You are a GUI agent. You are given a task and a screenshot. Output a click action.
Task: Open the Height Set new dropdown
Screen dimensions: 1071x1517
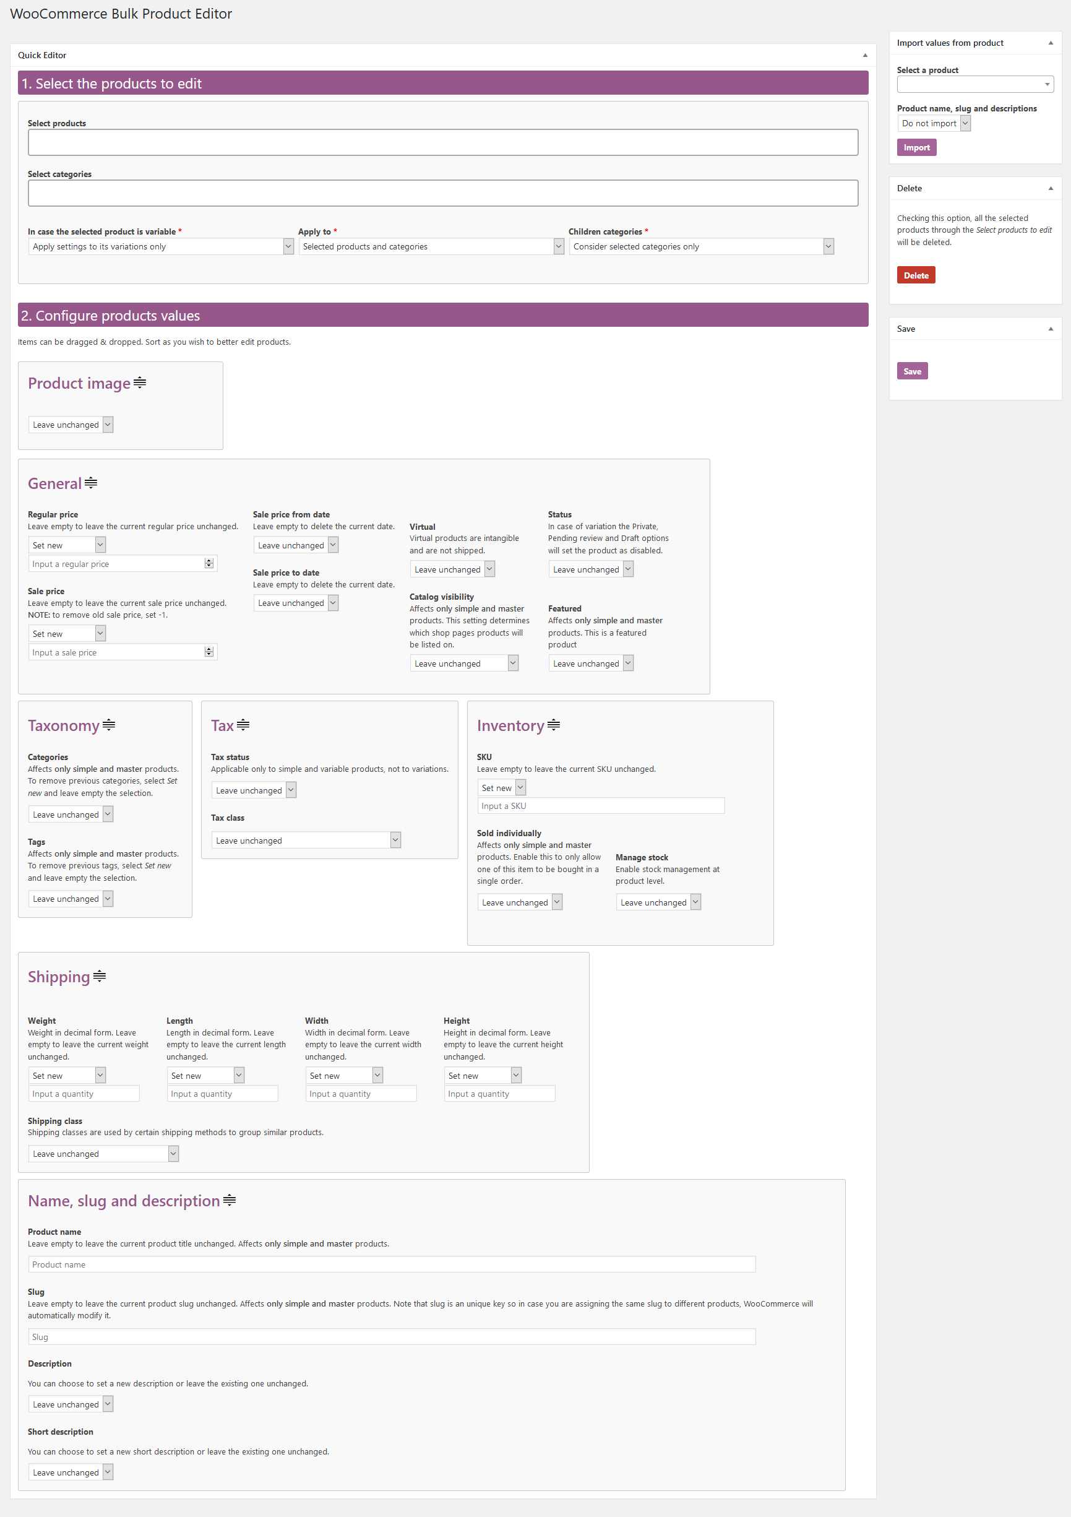point(483,1076)
